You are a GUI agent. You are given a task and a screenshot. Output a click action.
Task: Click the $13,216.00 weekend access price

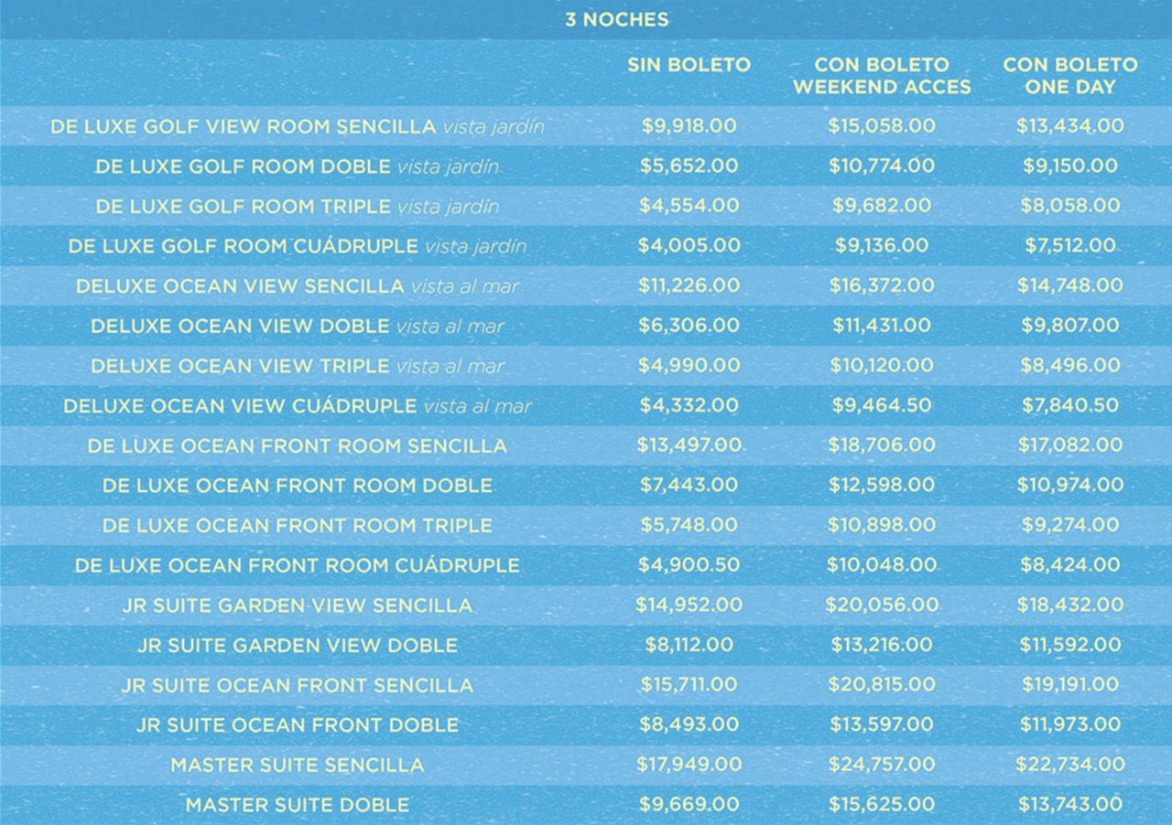(x=881, y=645)
